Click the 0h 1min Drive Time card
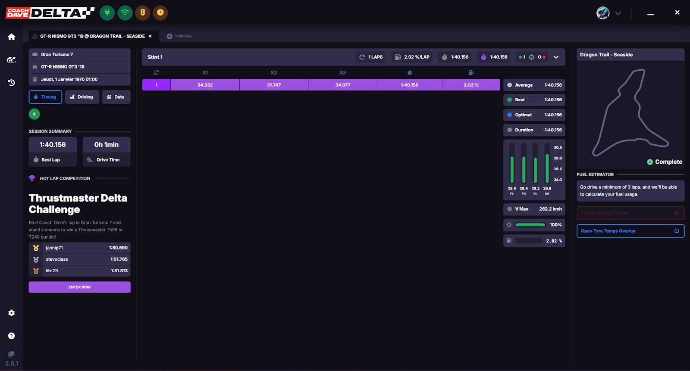690x371 pixels. (107, 152)
